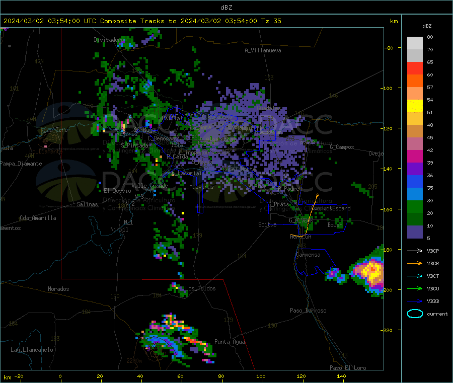
Task: Click the Punta_Agua map label
Action: 230,342
